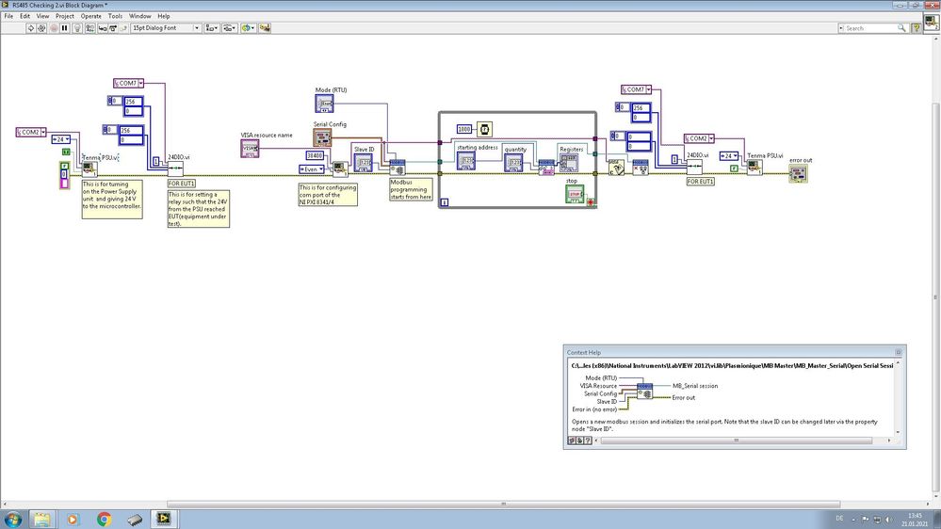
Task: Open the Window menu
Action: 139,16
